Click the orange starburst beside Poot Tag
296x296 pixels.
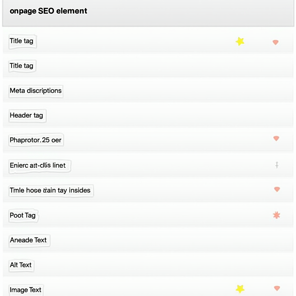click(276, 214)
